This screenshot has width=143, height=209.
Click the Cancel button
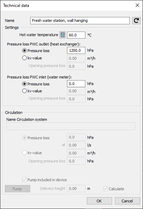click(x=127, y=201)
